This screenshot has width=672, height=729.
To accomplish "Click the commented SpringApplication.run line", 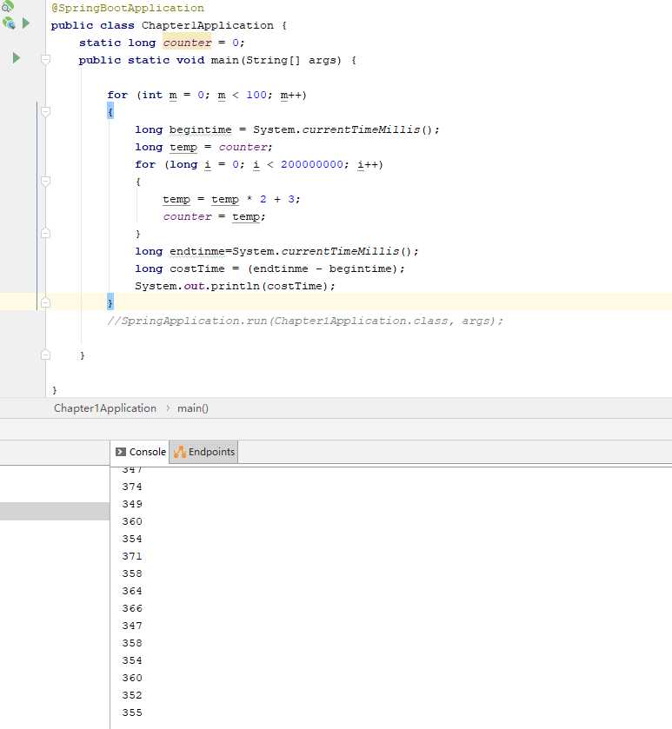I will pyautogui.click(x=305, y=321).
